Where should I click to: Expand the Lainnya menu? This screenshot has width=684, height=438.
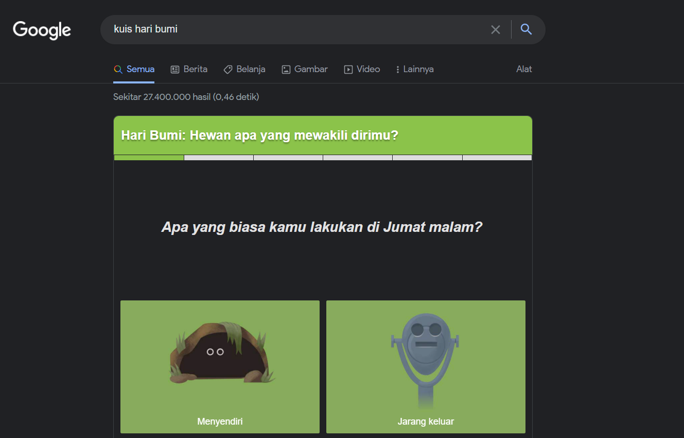tap(415, 69)
